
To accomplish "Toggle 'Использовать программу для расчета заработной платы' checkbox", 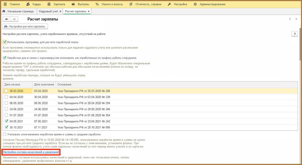I will point(4,42).
